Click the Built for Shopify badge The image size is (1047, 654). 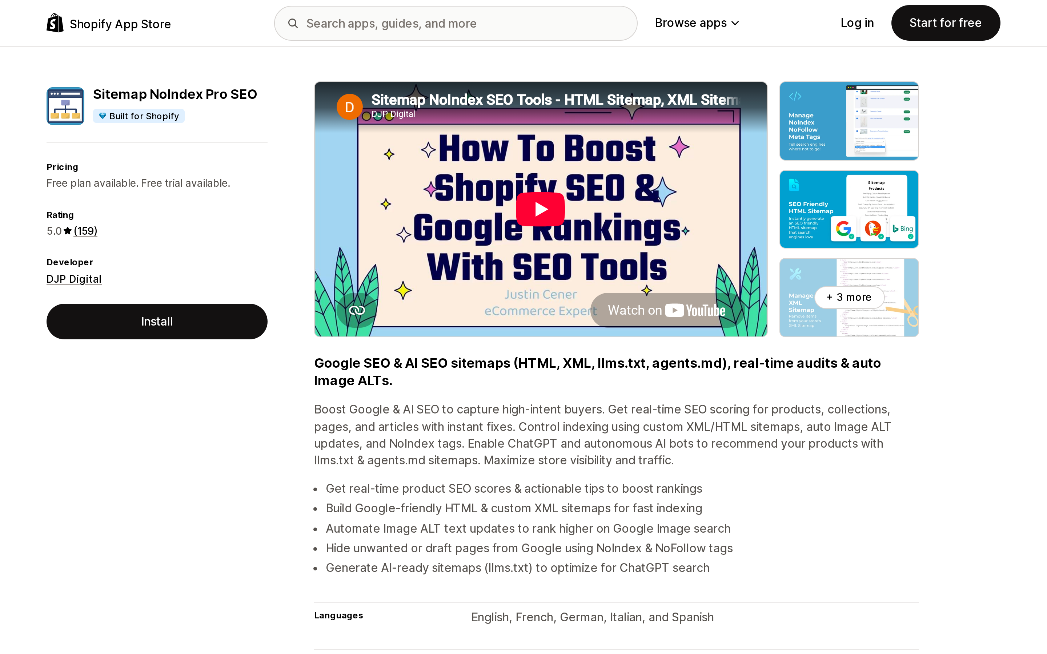[139, 116]
